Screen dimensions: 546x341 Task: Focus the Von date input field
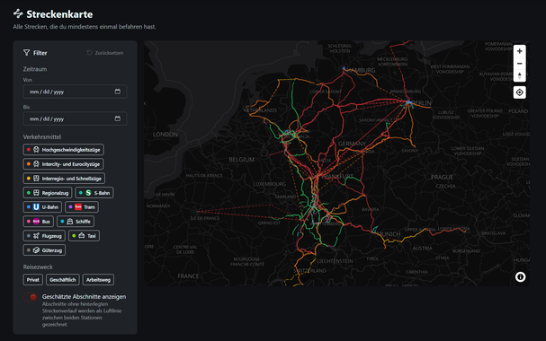75,92
